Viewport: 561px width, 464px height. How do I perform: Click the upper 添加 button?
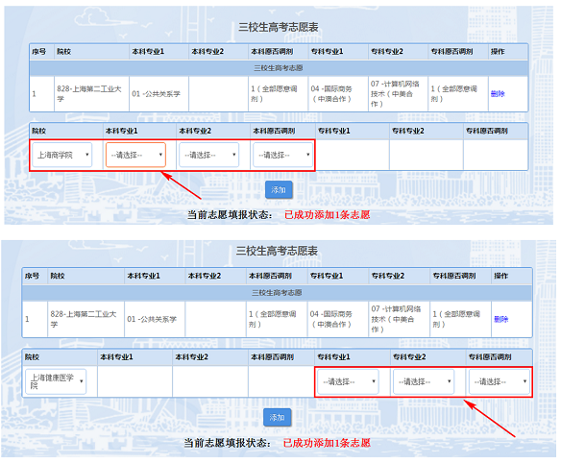(x=279, y=189)
